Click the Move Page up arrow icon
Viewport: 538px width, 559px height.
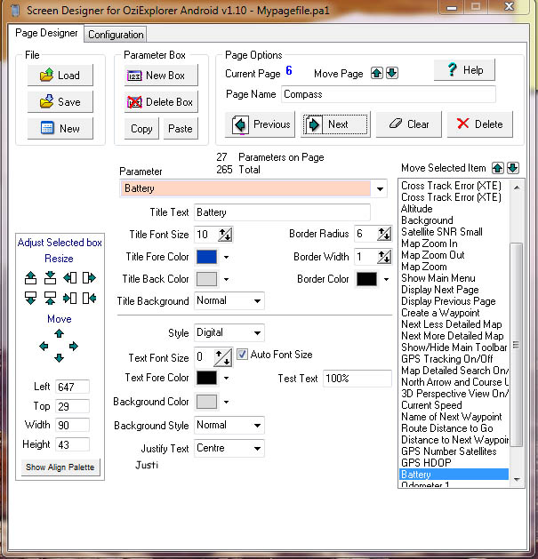pos(377,73)
